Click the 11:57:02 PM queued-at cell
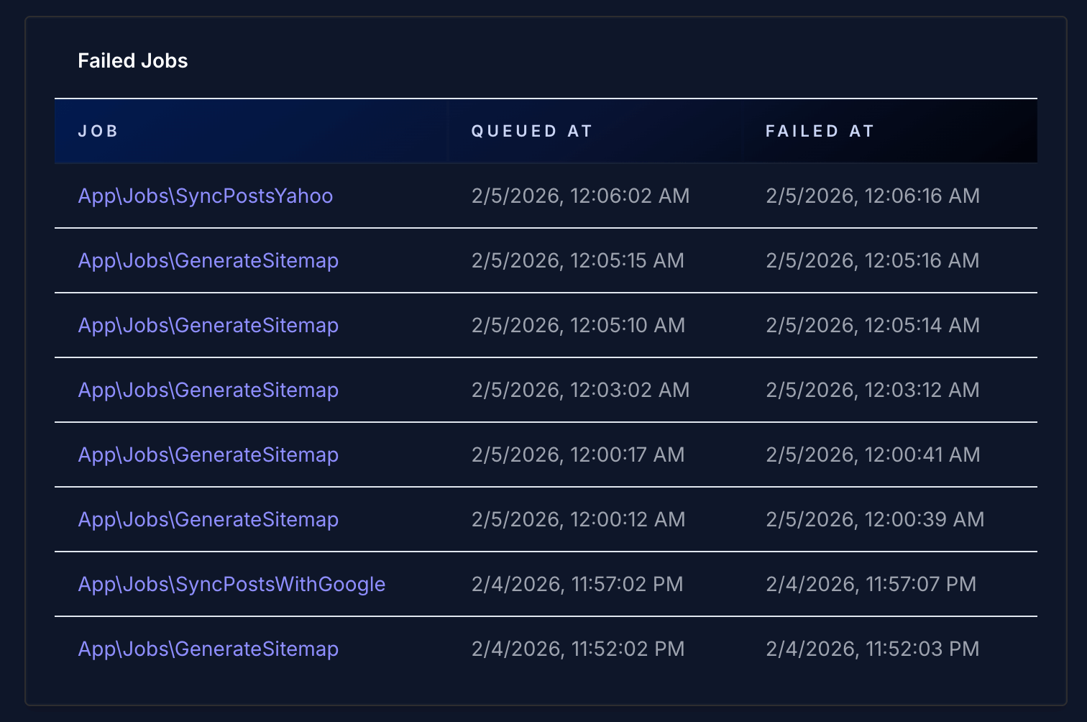 (577, 584)
